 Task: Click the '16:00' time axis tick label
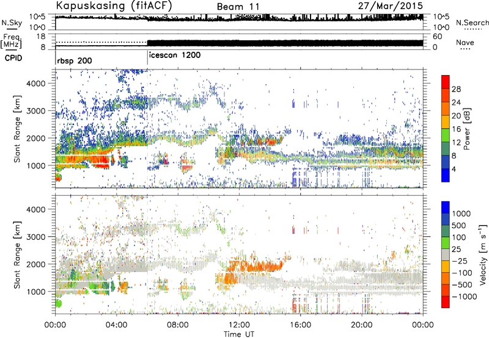[300, 325]
